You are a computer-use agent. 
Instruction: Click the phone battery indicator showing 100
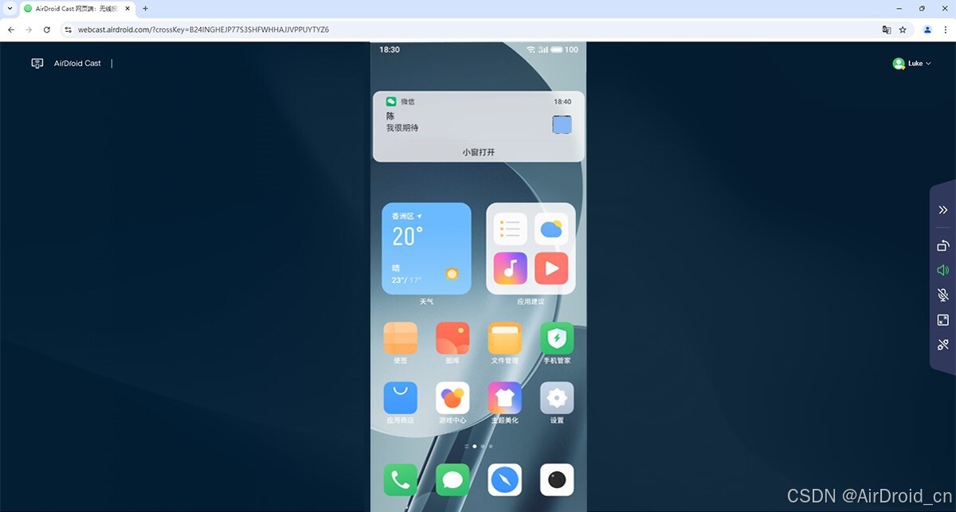(565, 49)
